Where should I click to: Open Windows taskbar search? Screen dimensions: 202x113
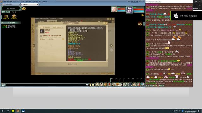[x=8, y=111]
